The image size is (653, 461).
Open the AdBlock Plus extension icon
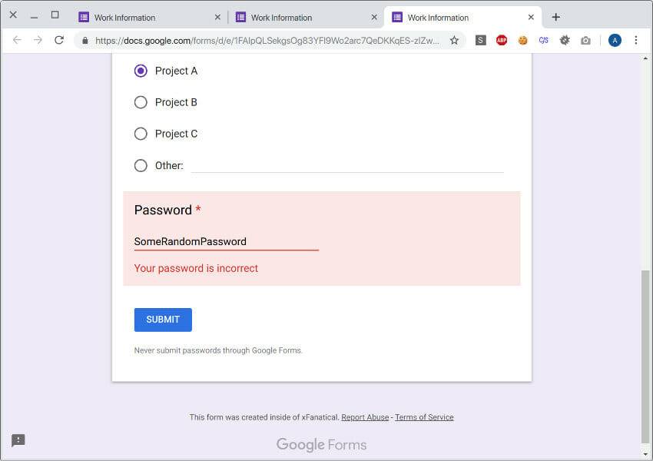click(502, 41)
